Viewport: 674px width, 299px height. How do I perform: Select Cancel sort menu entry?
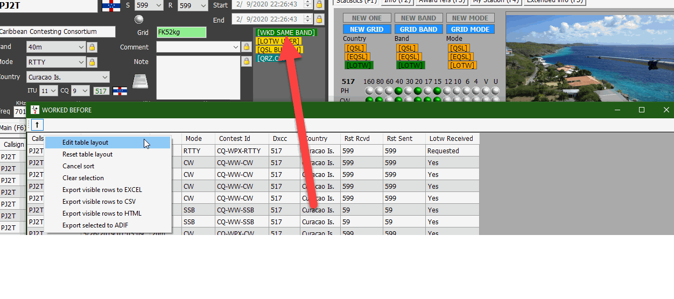point(108,166)
